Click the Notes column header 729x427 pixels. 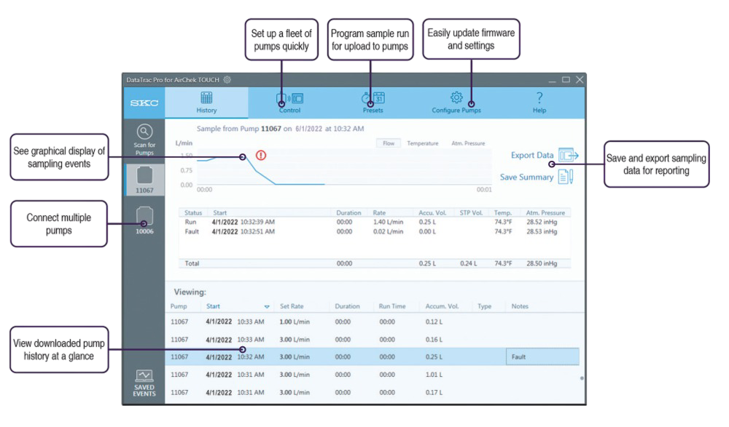(520, 306)
